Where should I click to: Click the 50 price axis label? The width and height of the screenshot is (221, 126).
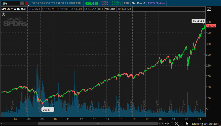(208, 109)
